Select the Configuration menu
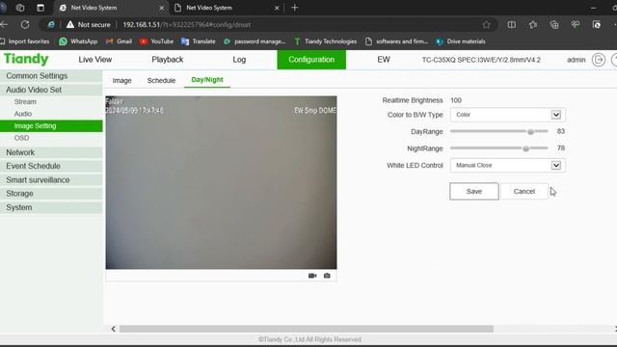This screenshot has height=347, width=617. pos(311,60)
